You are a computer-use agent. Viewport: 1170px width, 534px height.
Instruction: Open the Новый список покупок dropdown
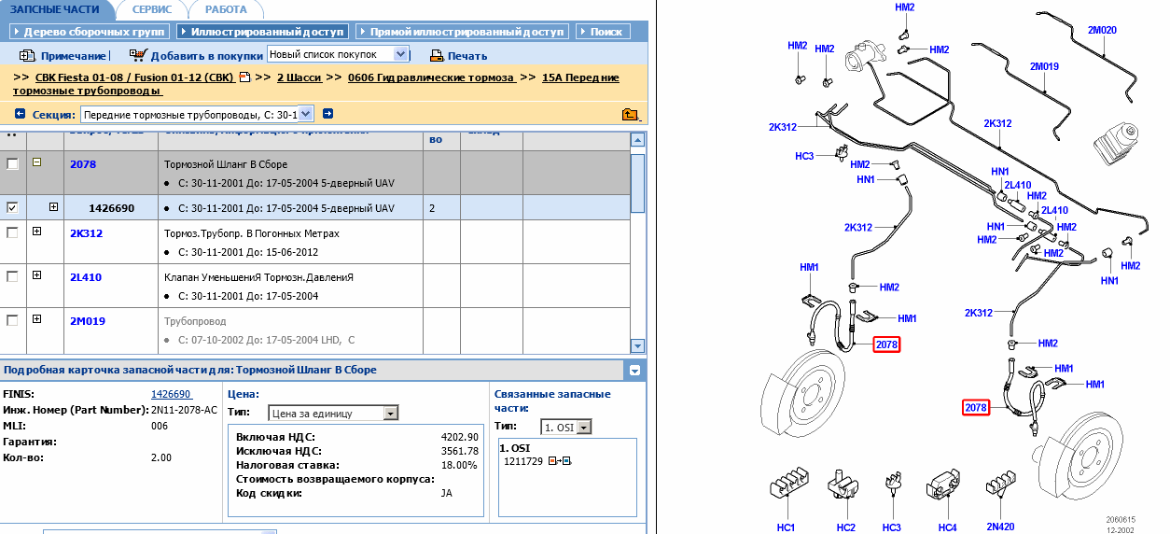[338, 54]
